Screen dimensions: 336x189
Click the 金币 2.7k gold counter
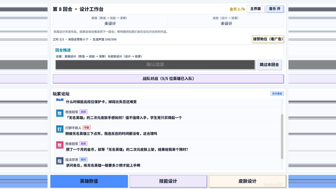[x=237, y=9]
